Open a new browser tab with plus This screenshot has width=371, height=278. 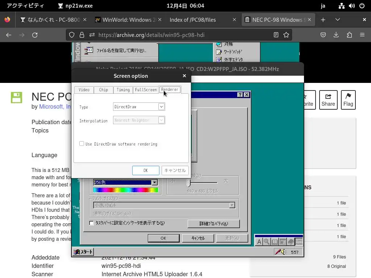pos(323,20)
